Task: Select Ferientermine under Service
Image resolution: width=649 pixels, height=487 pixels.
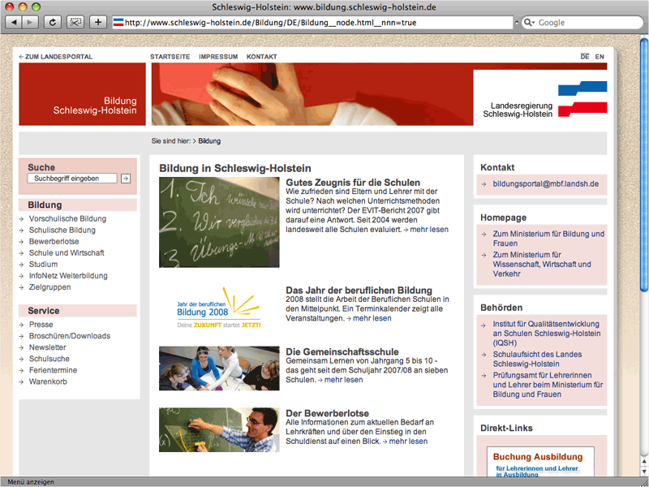Action: click(54, 370)
